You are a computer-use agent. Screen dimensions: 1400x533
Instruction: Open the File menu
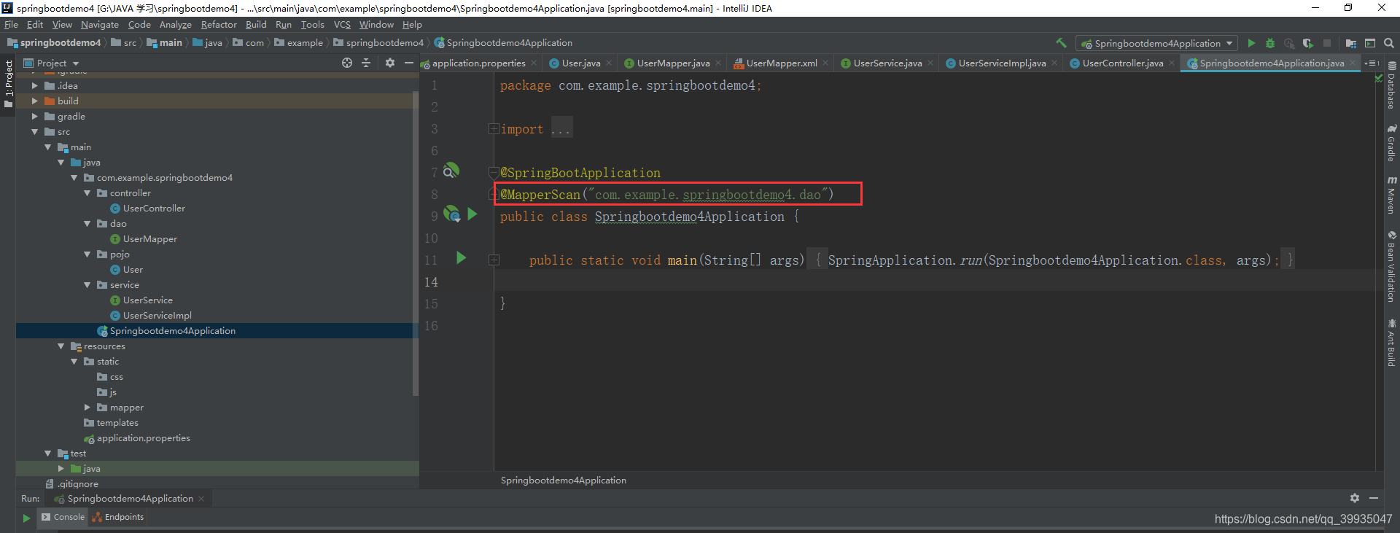point(11,25)
